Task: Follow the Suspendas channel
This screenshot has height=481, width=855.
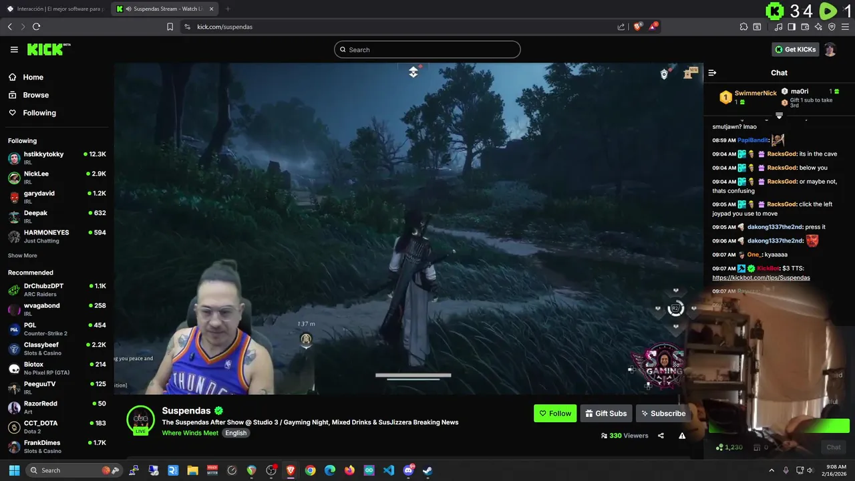Action: 555,414
